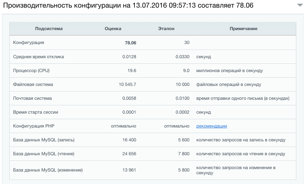The height and width of the screenshot is (184, 307).
Task: Click 'секунд' note in Среднее время отклика row
Action: (204, 57)
